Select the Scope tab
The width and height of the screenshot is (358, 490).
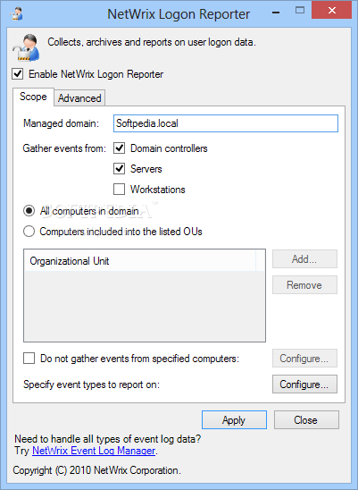[x=33, y=97]
